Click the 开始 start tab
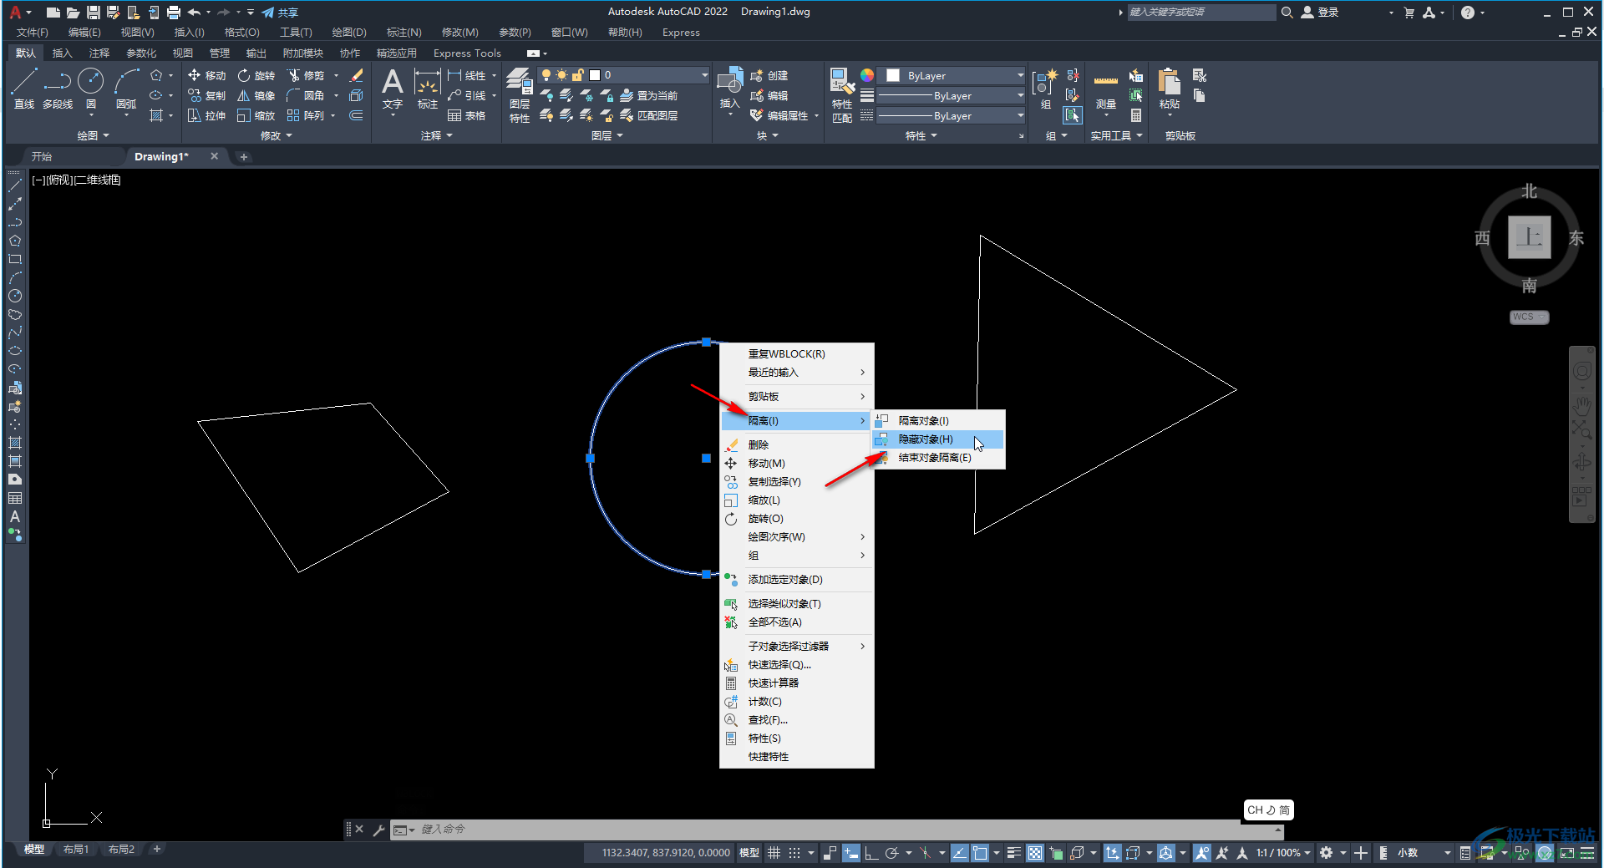Screen dimensions: 1604x868 (x=42, y=156)
